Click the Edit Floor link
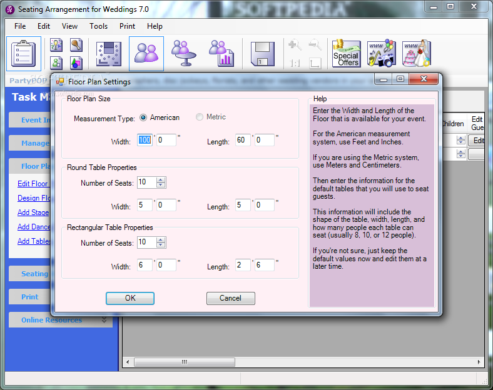Screen dimensions: 493x390 pos(33,184)
